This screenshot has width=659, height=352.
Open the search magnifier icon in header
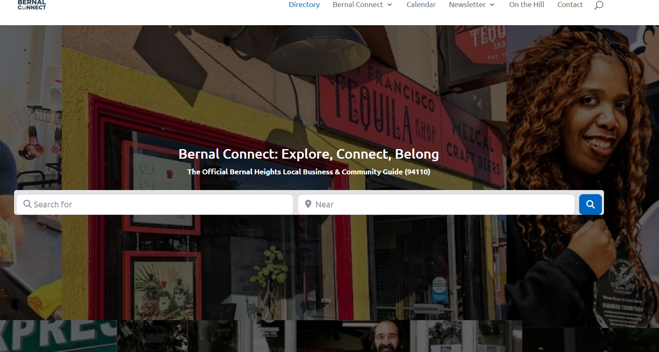[x=599, y=5]
